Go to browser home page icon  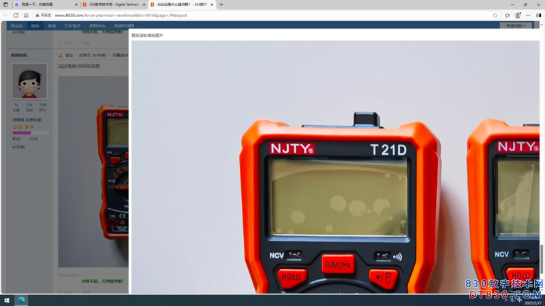tap(26, 15)
